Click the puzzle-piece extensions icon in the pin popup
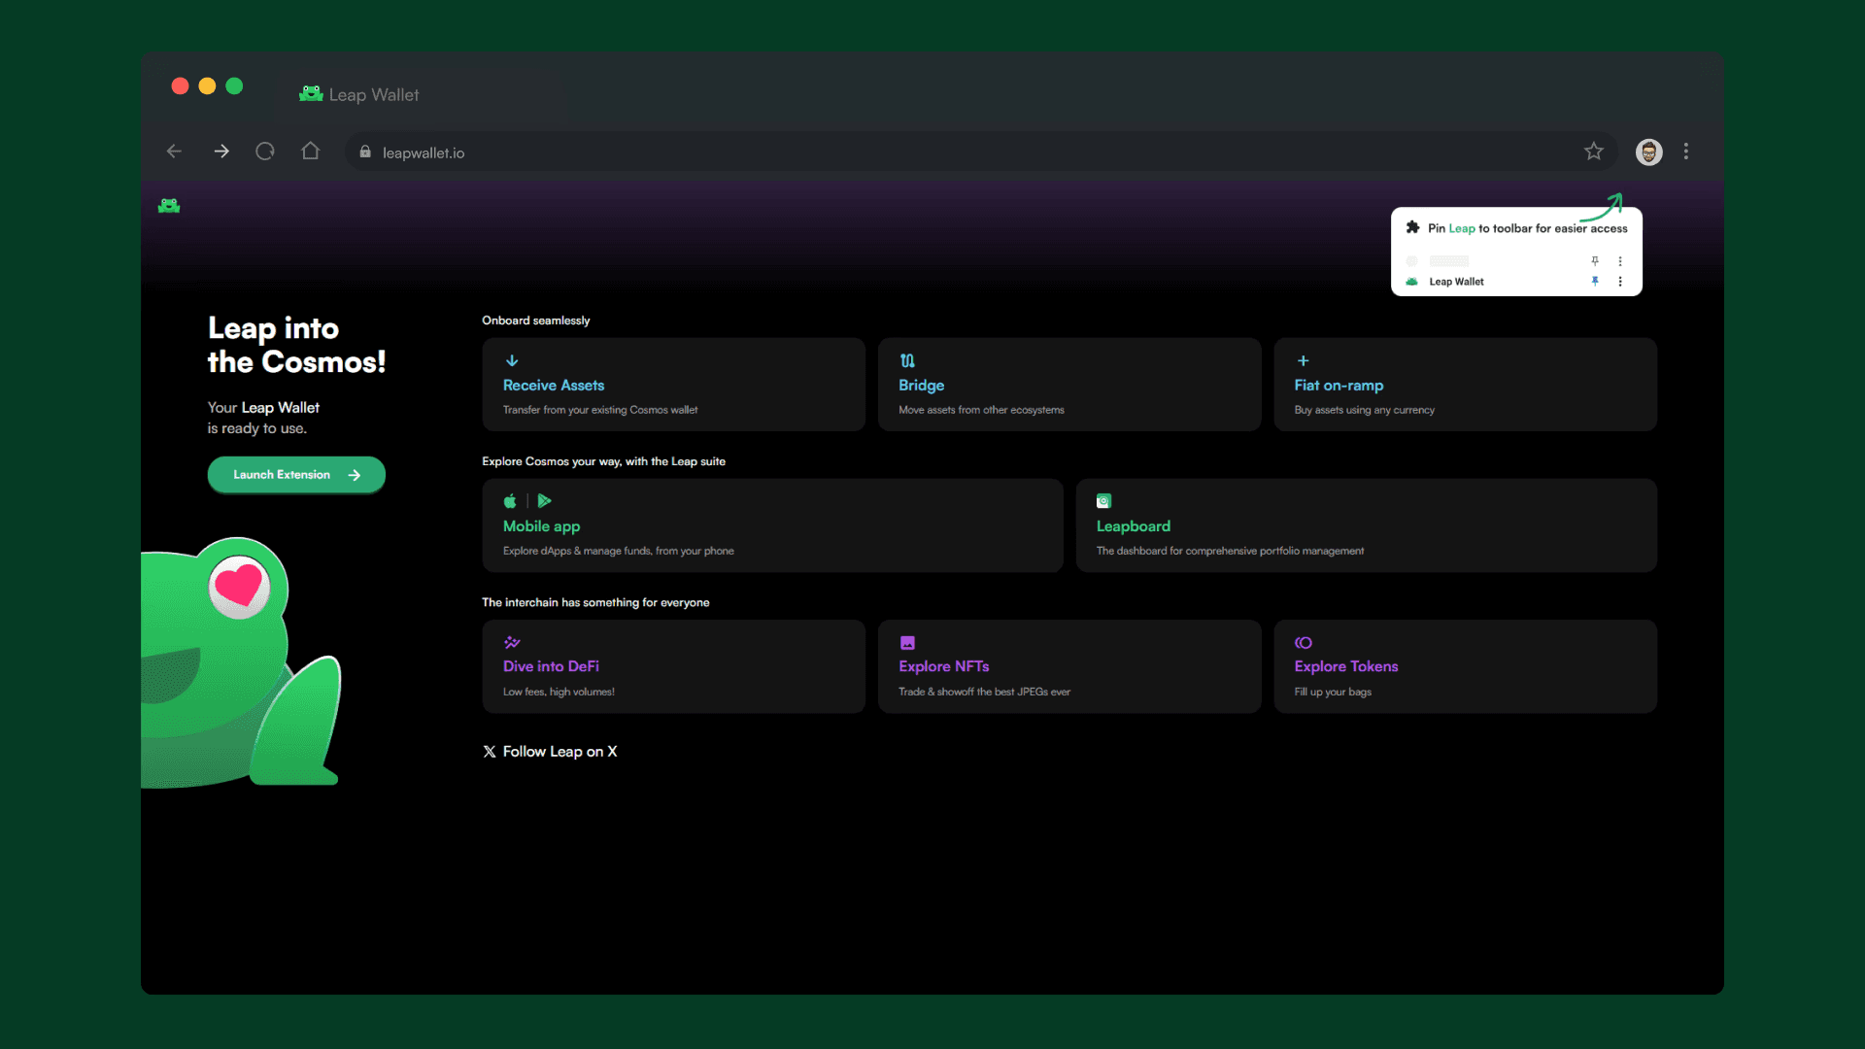Screen dimensions: 1865x1049 pyautogui.click(x=1413, y=227)
